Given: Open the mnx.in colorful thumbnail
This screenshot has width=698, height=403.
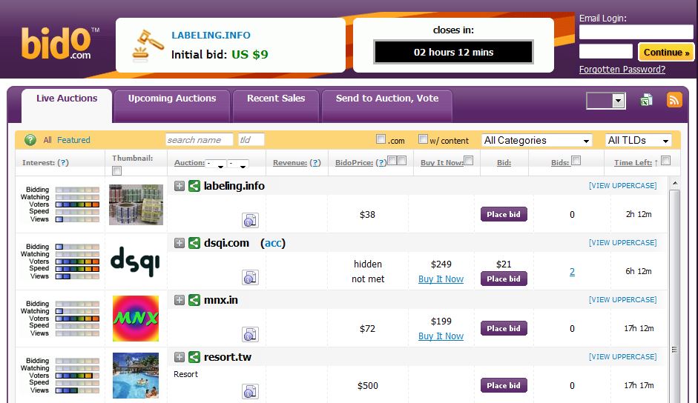Looking at the screenshot, I should point(136,319).
